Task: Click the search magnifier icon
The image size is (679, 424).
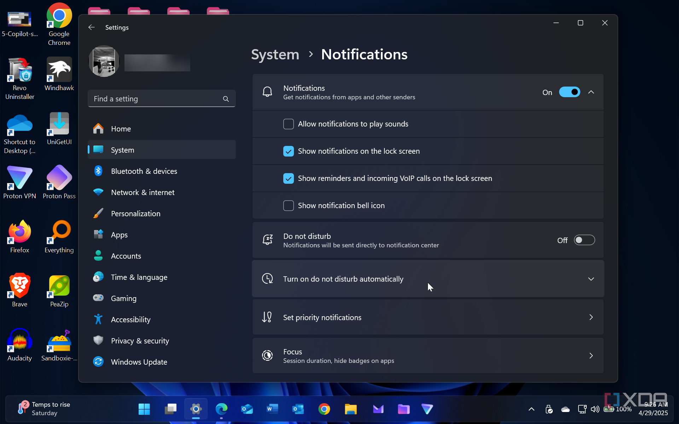Action: click(x=226, y=99)
